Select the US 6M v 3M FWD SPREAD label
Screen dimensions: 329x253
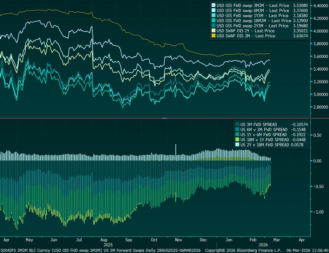point(264,130)
